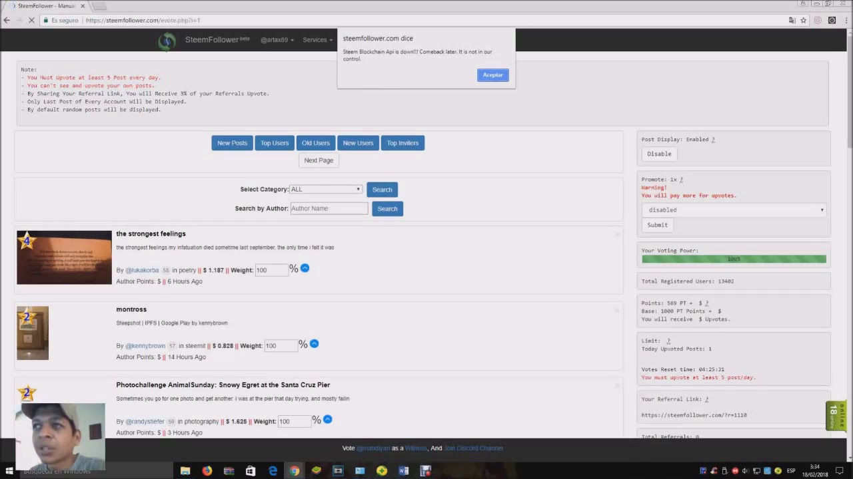Screen dimensions: 853x479
Task: Open 'the strongest feelings' post title
Action: tap(151, 234)
